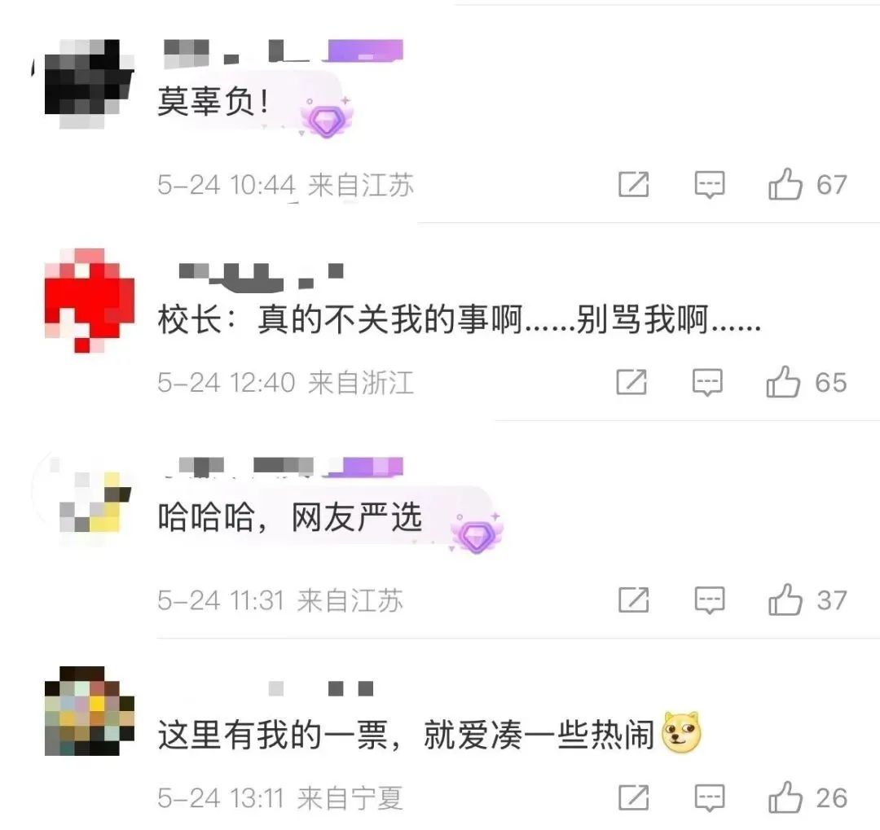Open the comment text 校长：真的不关我的事啊
Image resolution: width=880 pixels, height=830 pixels.
(459, 320)
